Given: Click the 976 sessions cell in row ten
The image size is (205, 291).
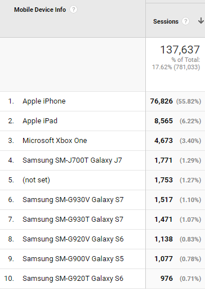Looking at the screenshot, I should click(x=167, y=279).
